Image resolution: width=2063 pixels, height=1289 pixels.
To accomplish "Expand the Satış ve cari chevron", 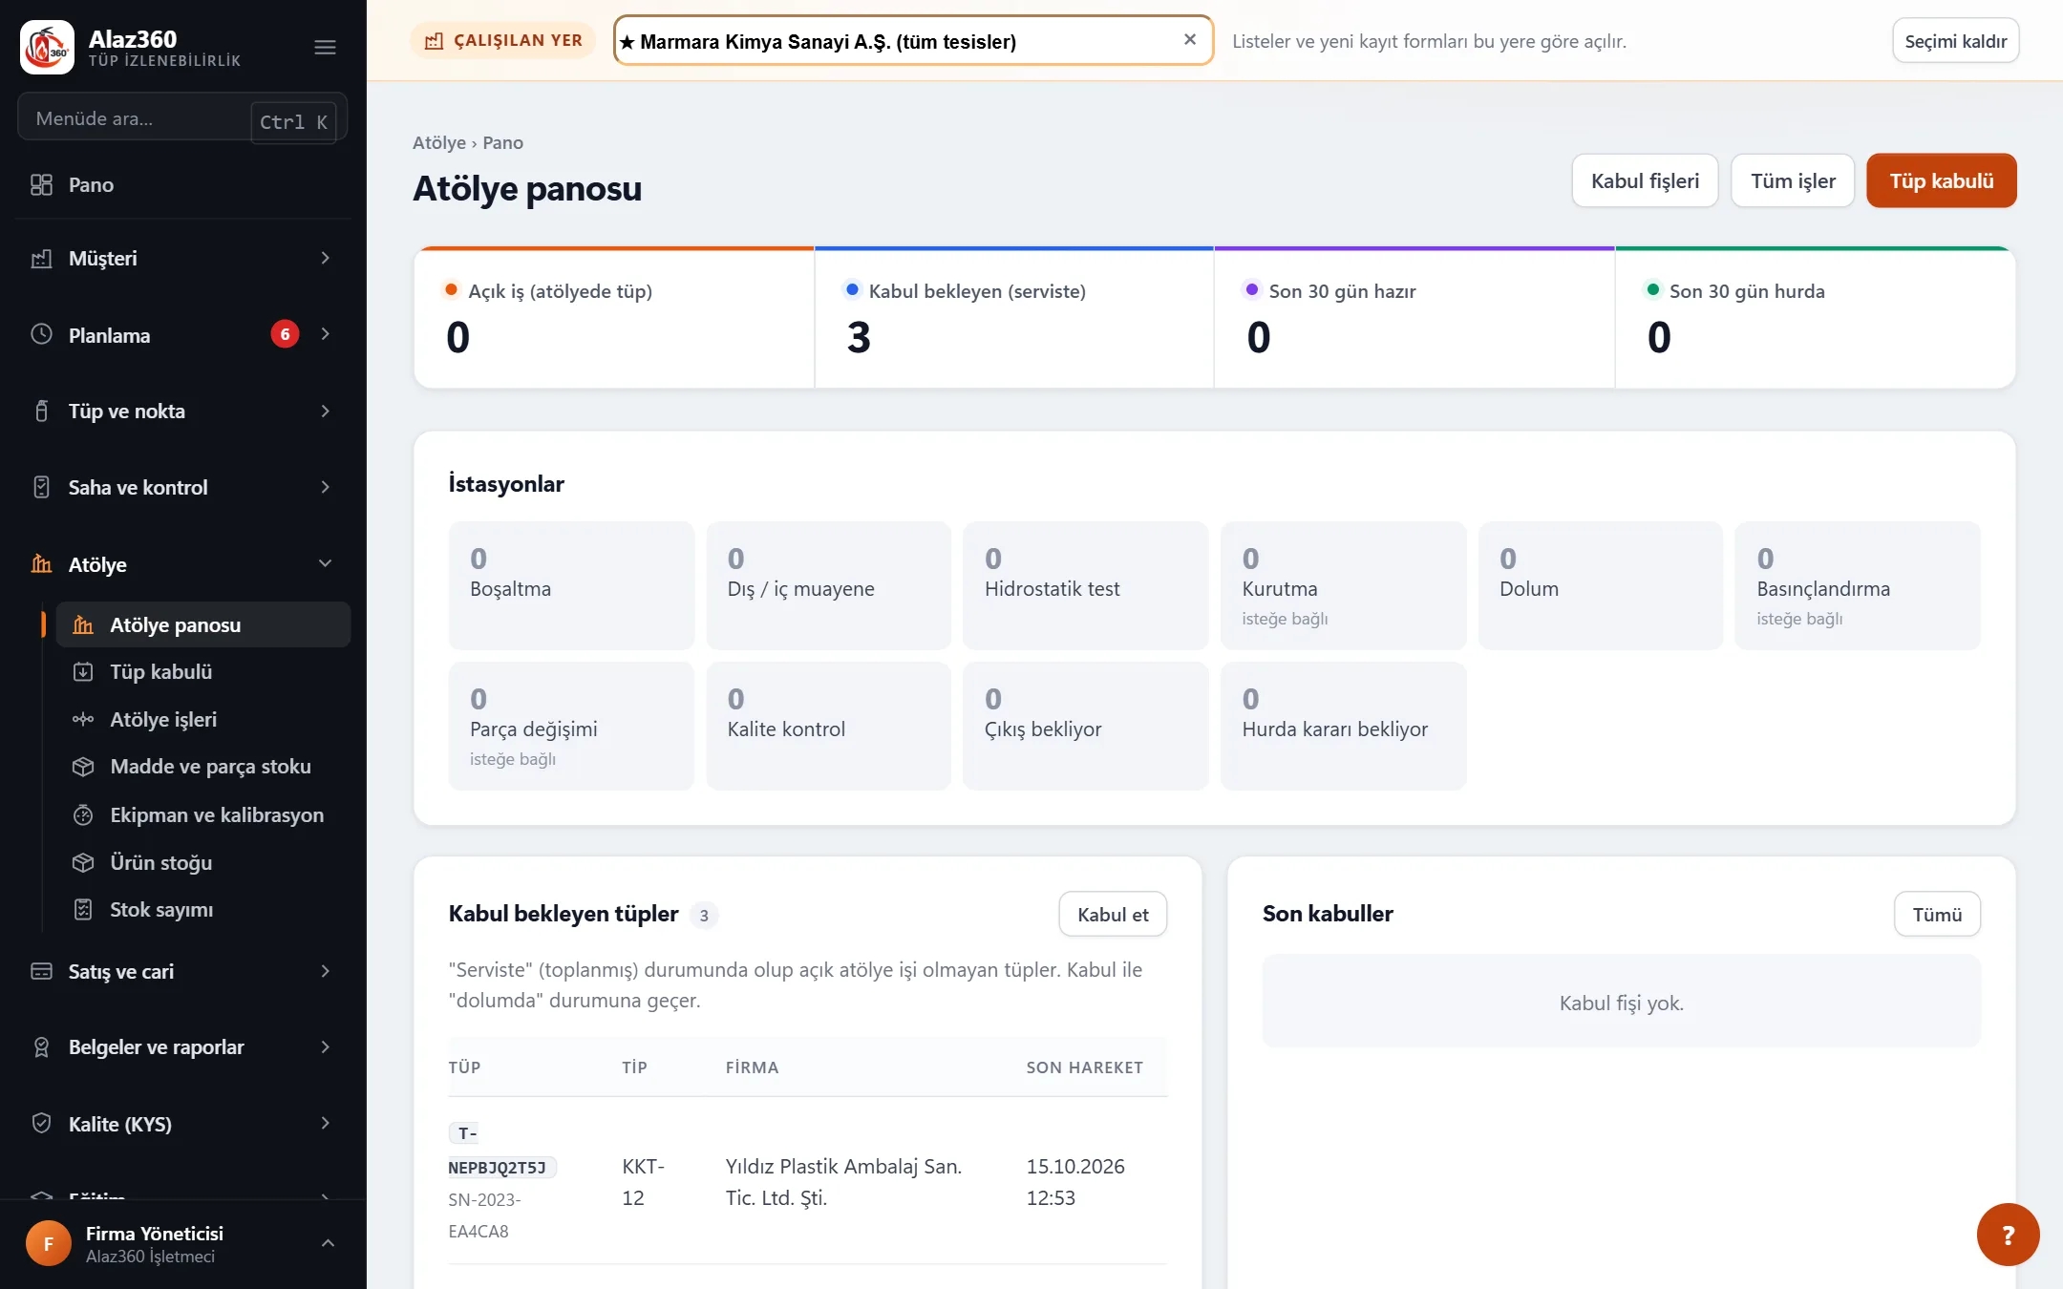I will tap(326, 971).
